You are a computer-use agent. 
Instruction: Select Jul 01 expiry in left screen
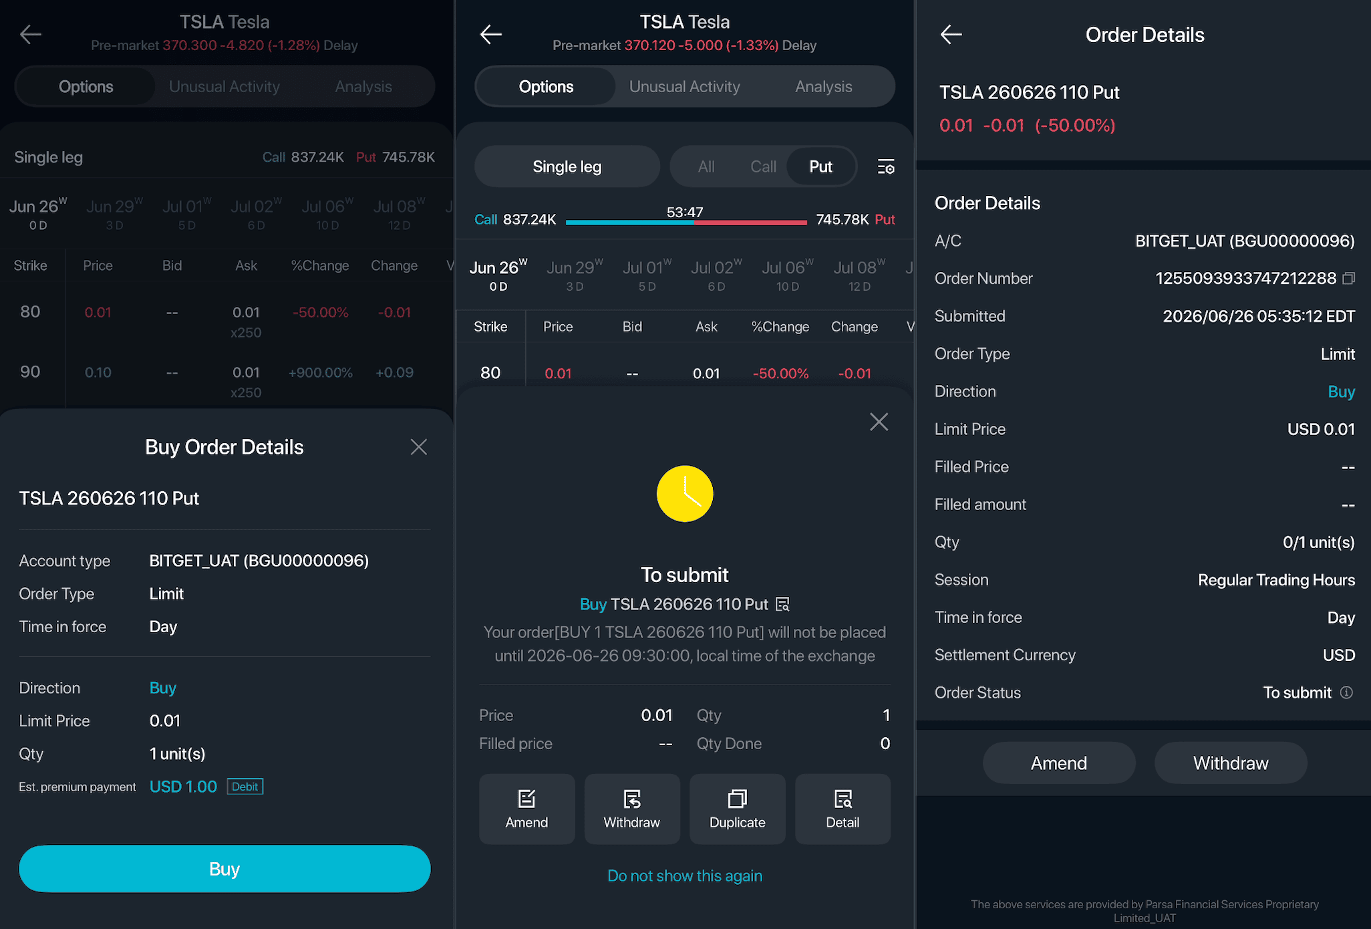point(186,214)
